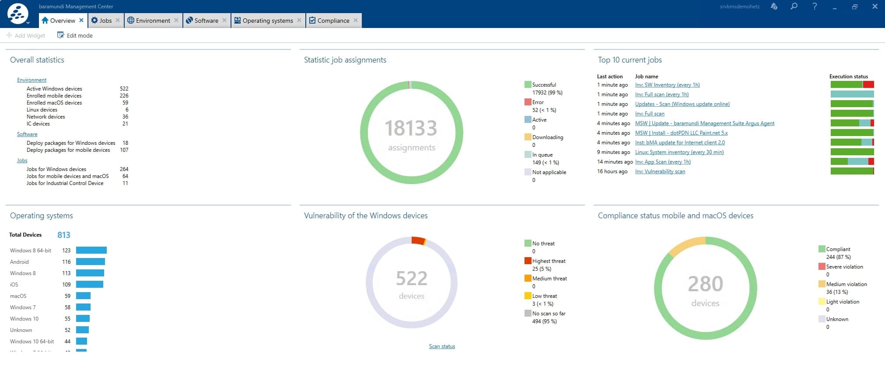Close the Environment tab
The image size is (885, 370).
coord(176,20)
